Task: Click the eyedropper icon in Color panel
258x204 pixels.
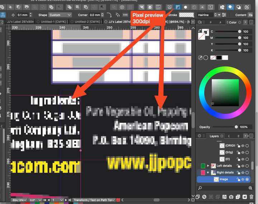Action: (200, 58)
